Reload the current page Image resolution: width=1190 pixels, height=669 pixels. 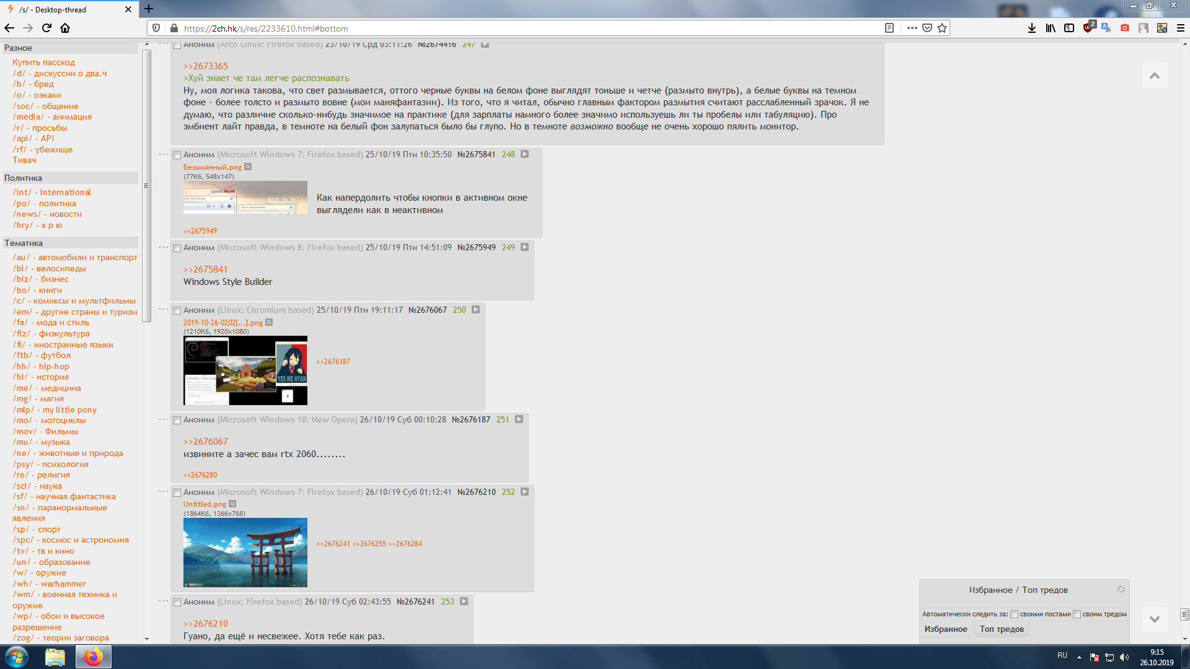tap(46, 28)
